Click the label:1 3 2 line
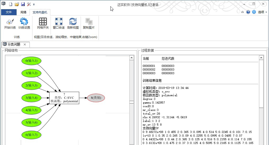269x145 pixels. 151,121
